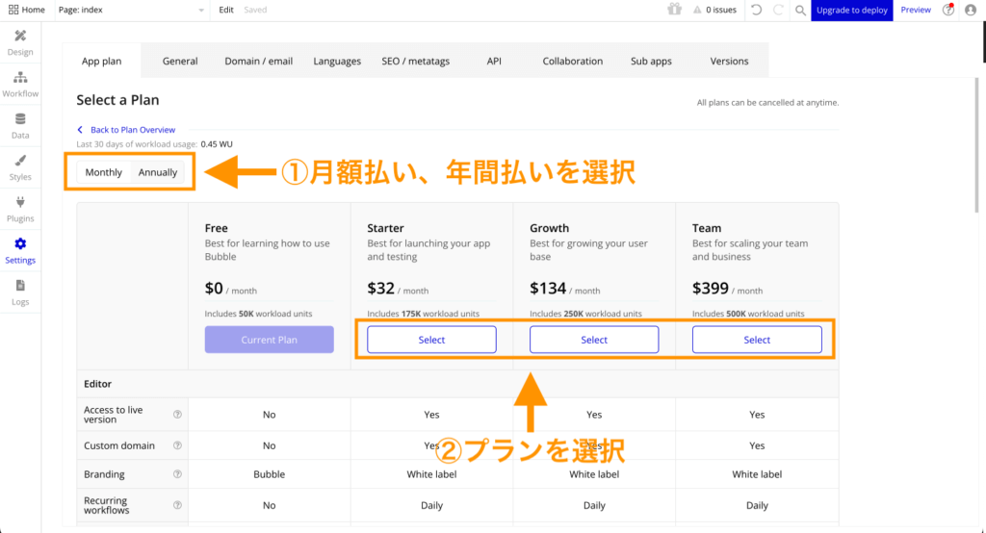Click the Home grid icon
The image size is (986, 533).
pos(13,10)
